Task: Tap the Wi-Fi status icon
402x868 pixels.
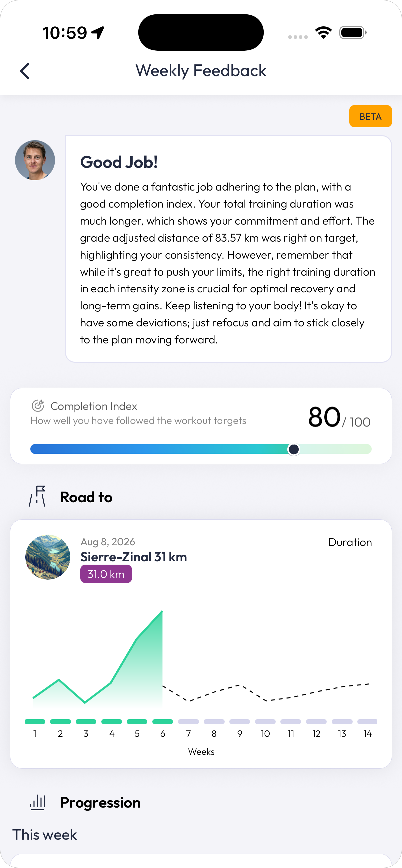Action: pyautogui.click(x=324, y=33)
